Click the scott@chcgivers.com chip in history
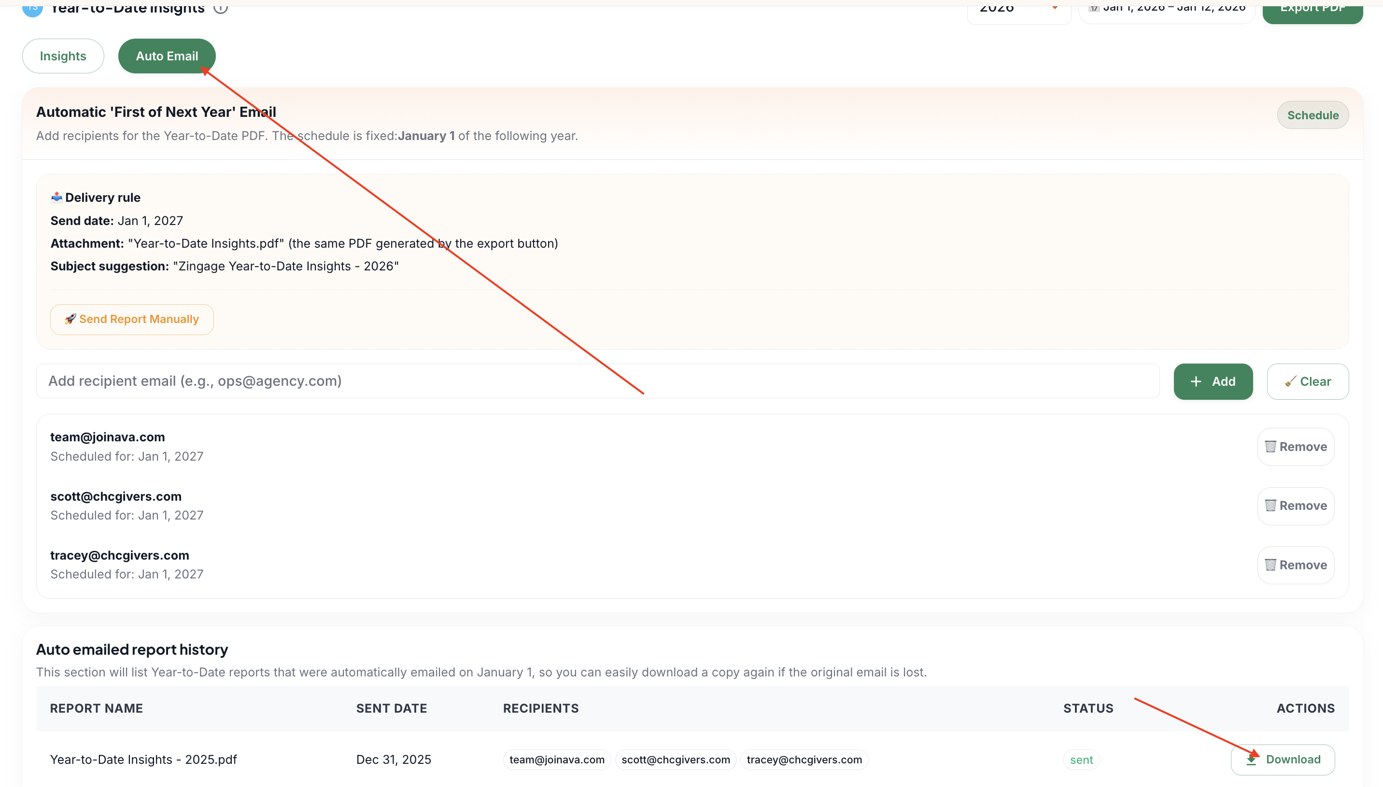 (676, 760)
